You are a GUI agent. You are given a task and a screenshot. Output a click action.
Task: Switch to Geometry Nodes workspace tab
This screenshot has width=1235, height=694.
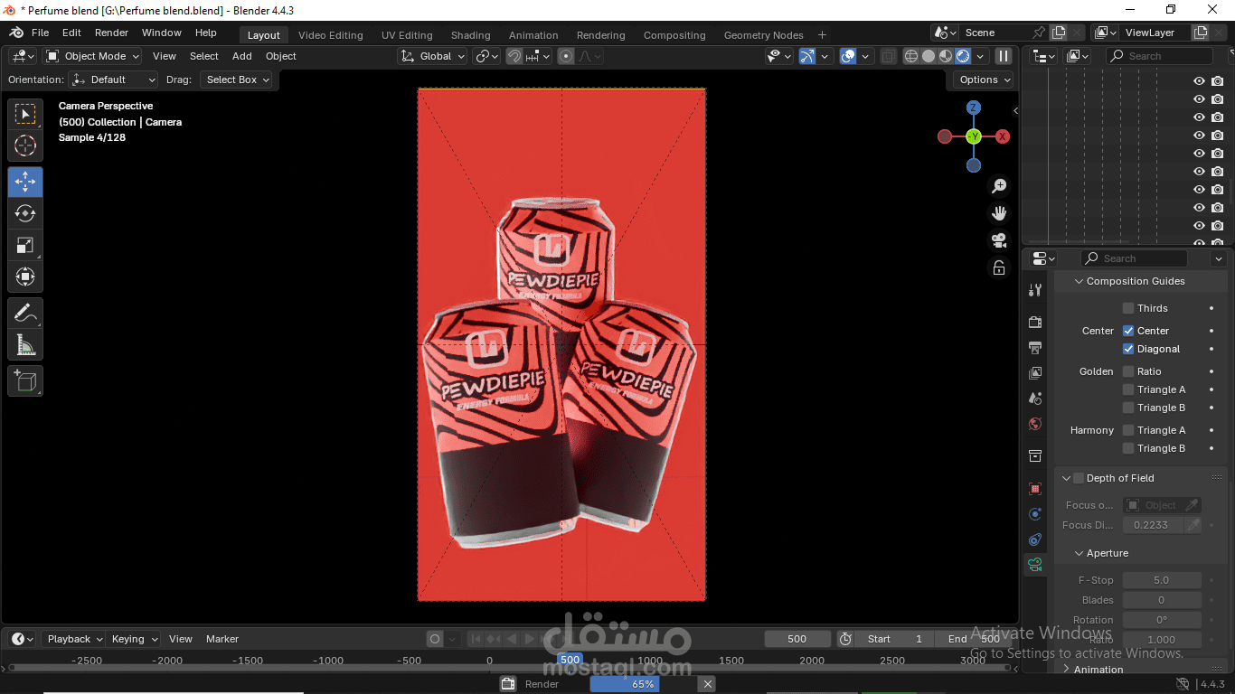(x=764, y=35)
